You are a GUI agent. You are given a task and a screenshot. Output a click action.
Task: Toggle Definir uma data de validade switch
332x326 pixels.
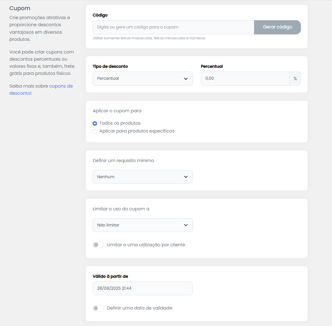point(98,308)
